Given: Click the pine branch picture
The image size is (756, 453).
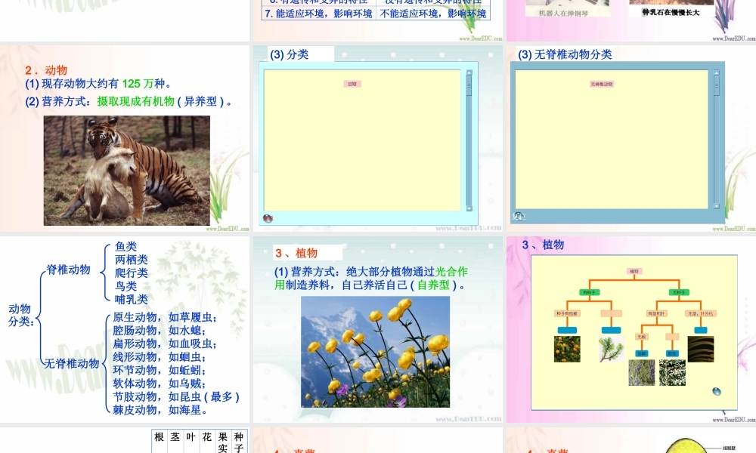Looking at the screenshot, I should [611, 349].
